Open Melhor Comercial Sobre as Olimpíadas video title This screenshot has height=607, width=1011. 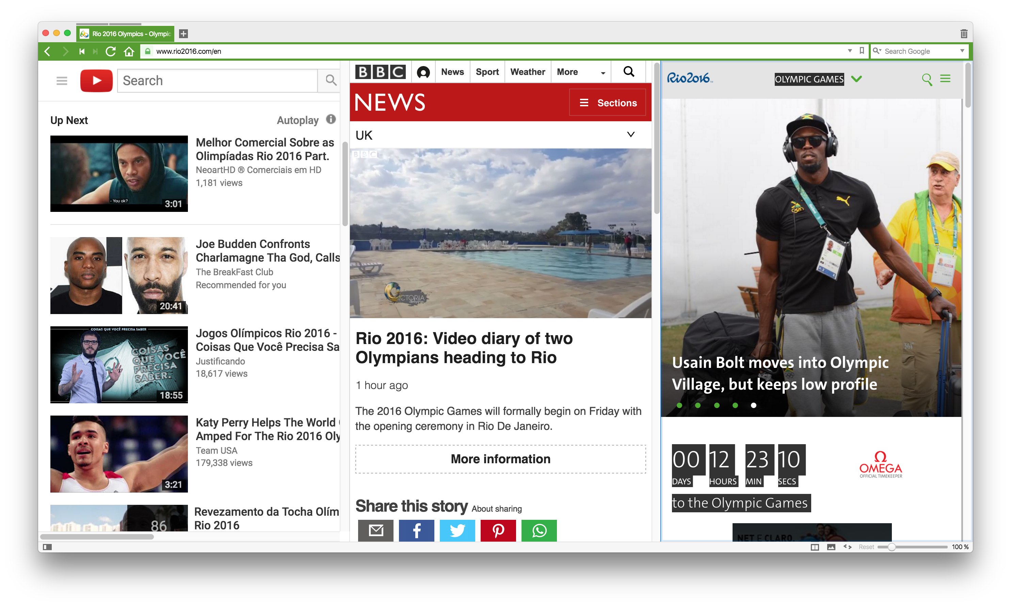(265, 149)
